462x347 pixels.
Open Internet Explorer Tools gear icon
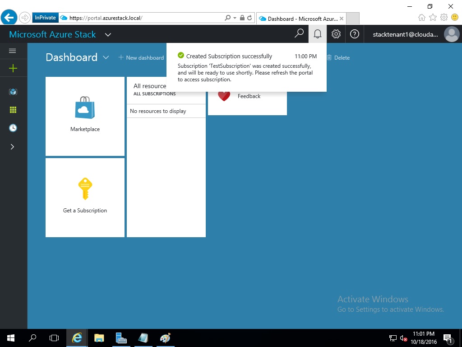point(444,17)
